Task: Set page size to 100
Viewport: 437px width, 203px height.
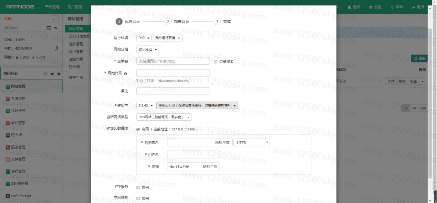Action: point(423,108)
